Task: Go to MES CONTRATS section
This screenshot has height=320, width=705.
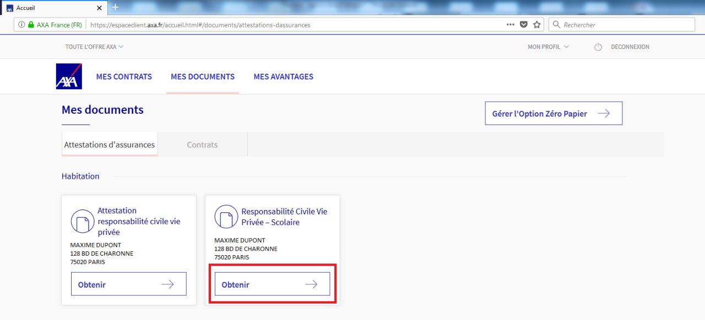Action: (124, 77)
